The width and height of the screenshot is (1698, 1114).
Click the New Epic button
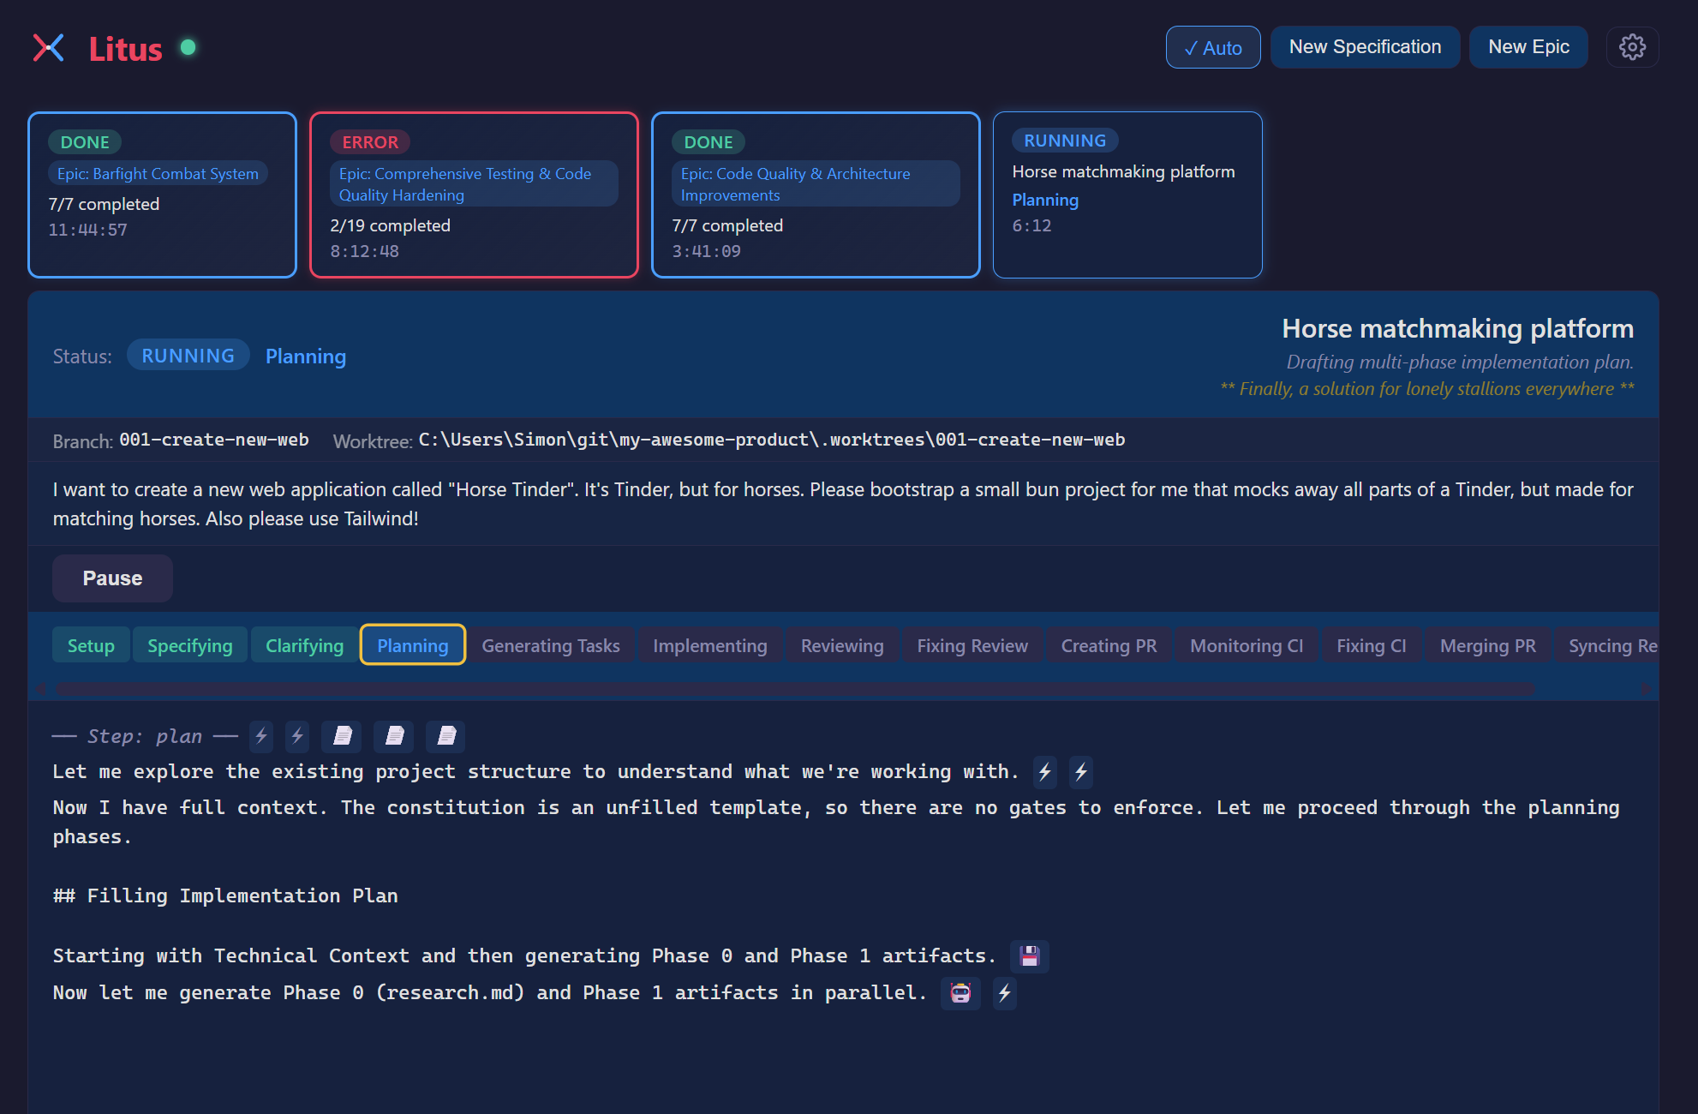click(x=1528, y=47)
